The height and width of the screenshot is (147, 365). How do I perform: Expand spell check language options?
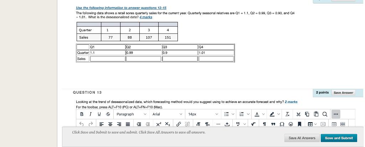[245, 124]
